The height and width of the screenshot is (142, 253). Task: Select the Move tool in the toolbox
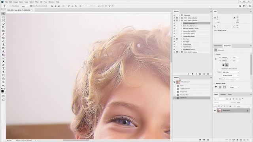click(x=3, y=14)
